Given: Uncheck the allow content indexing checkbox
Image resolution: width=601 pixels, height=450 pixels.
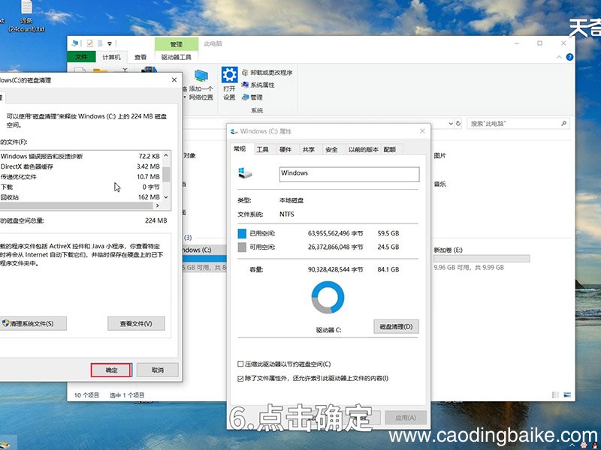Looking at the screenshot, I should [240, 379].
